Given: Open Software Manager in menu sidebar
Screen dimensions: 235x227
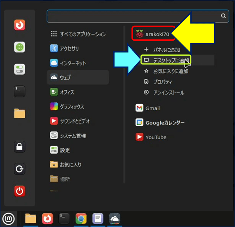Looking at the screenshot, I should [20, 47].
